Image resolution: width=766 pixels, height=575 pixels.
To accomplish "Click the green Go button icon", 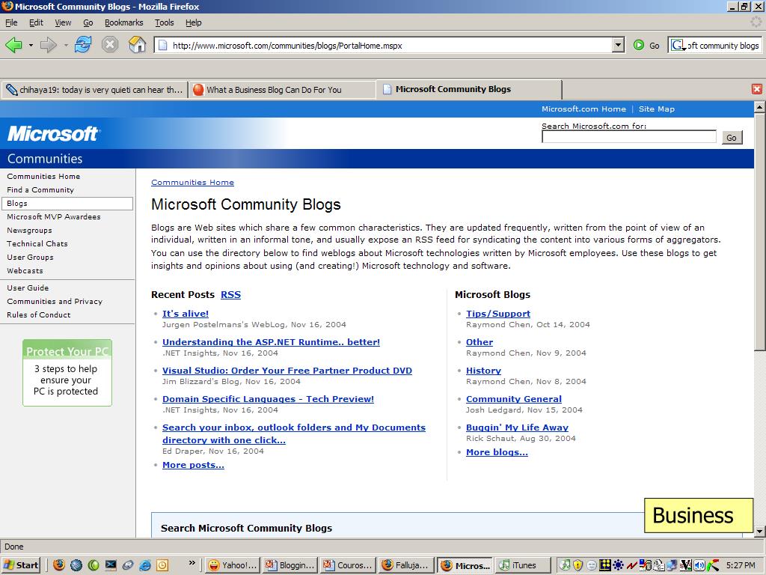I will point(639,46).
